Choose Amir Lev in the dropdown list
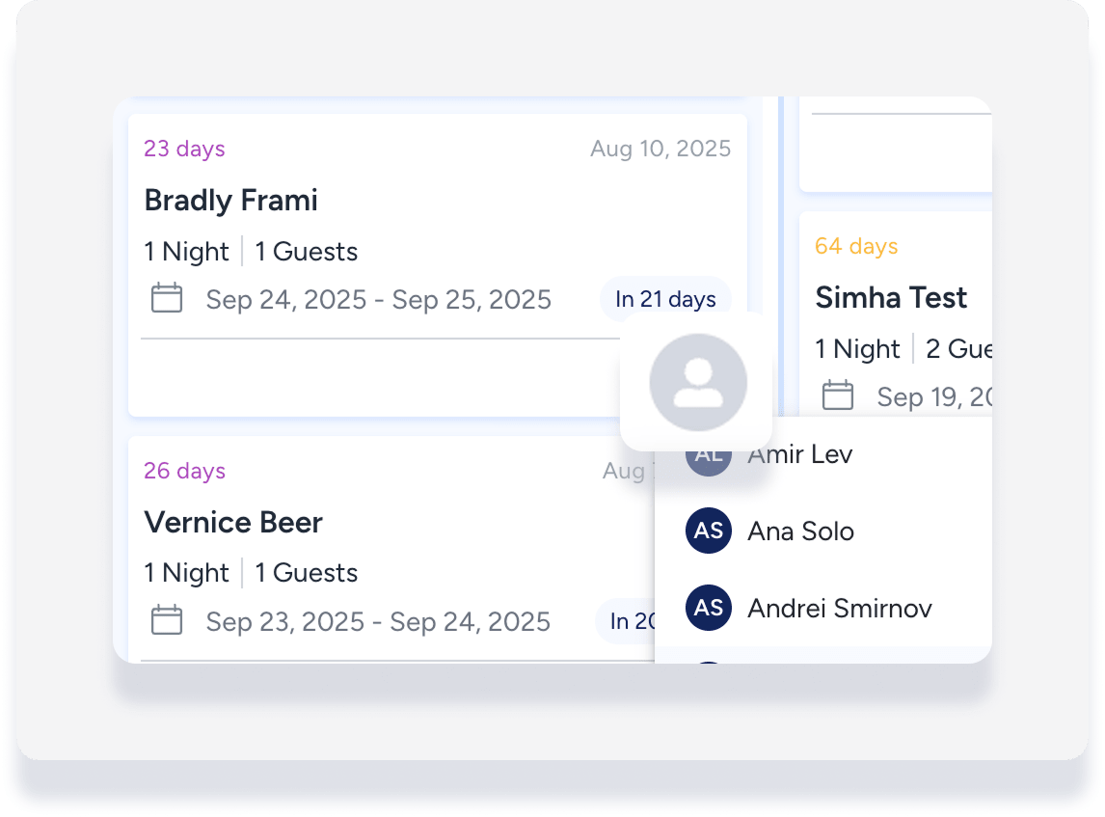Screen dimensions: 1105x817 coord(800,454)
